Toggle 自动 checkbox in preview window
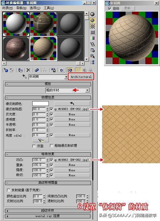160x221 pixels. coord(109,9)
